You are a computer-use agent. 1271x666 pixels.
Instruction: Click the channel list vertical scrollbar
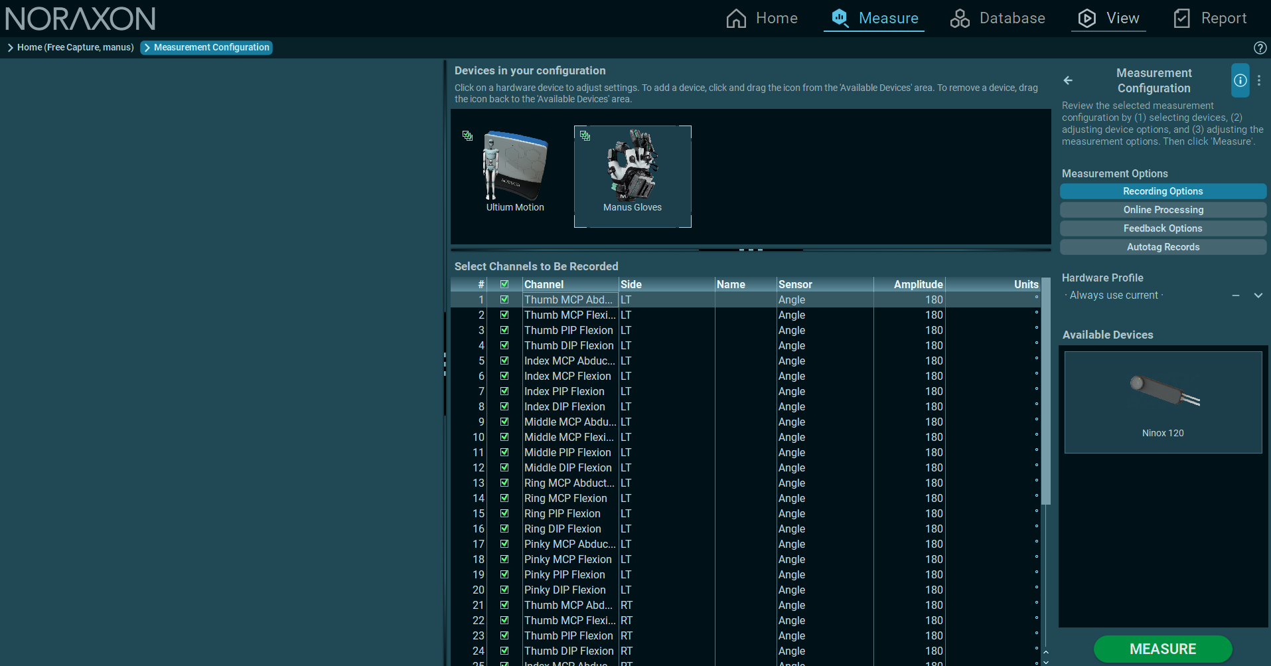(x=1046, y=392)
